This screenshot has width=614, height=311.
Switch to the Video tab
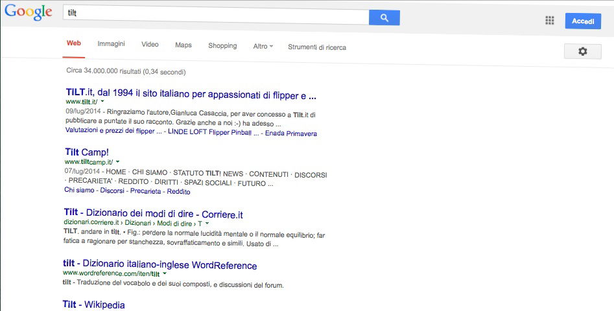[x=150, y=45]
